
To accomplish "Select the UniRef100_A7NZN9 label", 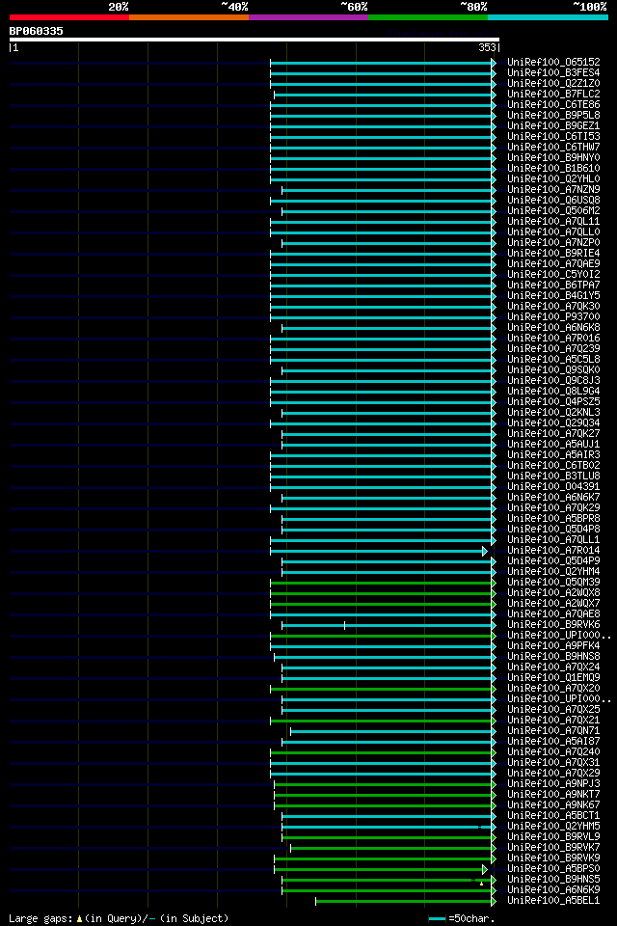I will click(553, 190).
